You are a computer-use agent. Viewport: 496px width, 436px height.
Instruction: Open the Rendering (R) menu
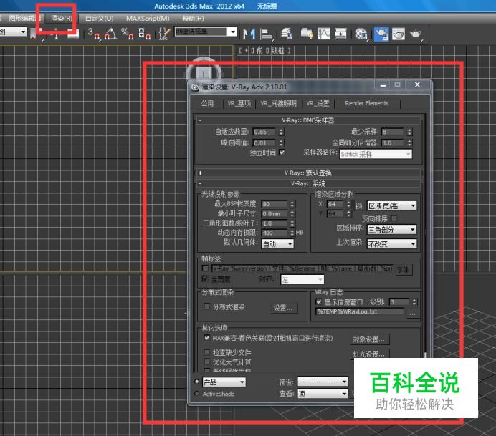coord(62,19)
